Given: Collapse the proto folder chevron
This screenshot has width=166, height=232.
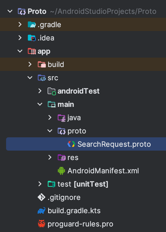Looking at the screenshot, I should point(50,131).
